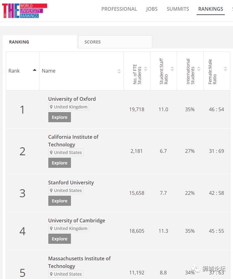Click location pin beside Oxford's United Kingdom
This screenshot has width=233, height=279.
coord(51,107)
